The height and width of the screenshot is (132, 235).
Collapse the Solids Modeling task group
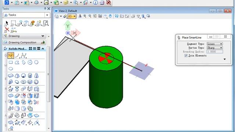pos(43,49)
